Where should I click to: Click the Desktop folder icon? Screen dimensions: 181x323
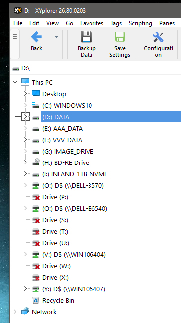[36, 94]
